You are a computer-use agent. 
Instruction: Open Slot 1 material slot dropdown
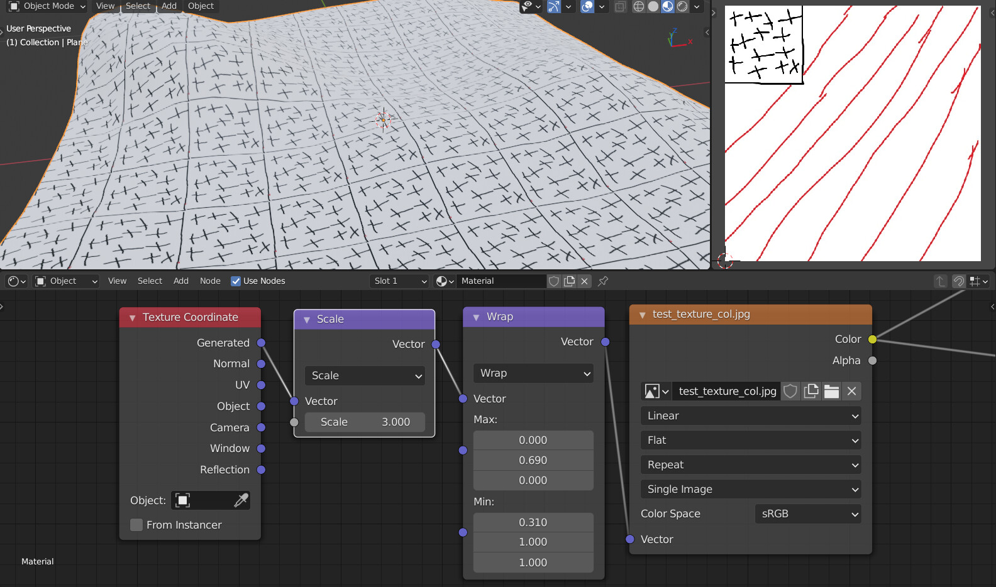pyautogui.click(x=401, y=281)
